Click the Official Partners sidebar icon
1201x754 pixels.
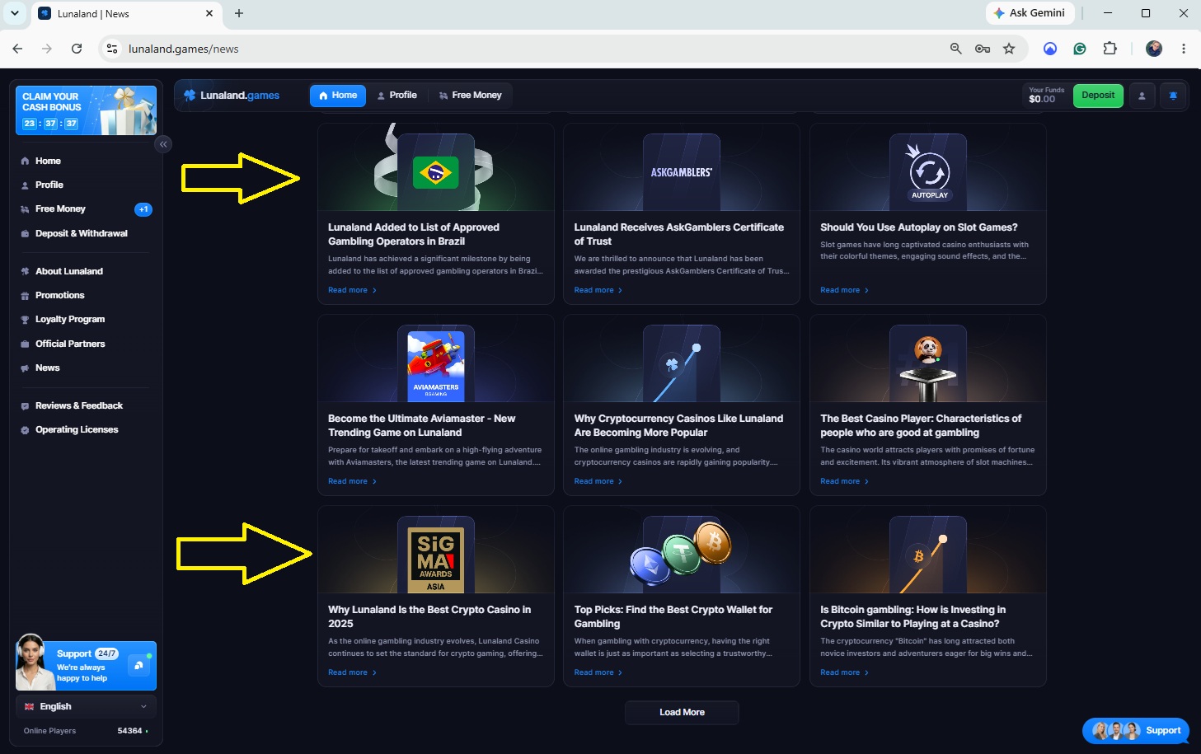pos(25,344)
